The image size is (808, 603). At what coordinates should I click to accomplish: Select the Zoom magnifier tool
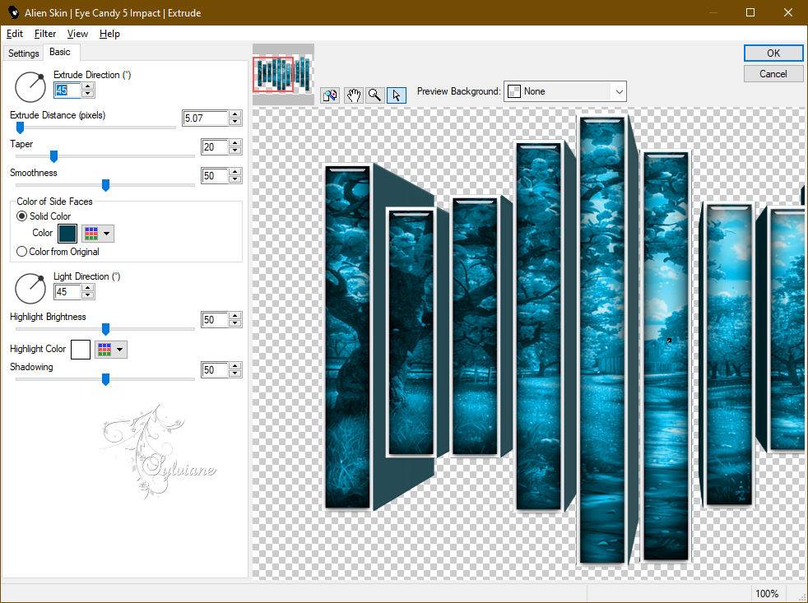coord(375,95)
